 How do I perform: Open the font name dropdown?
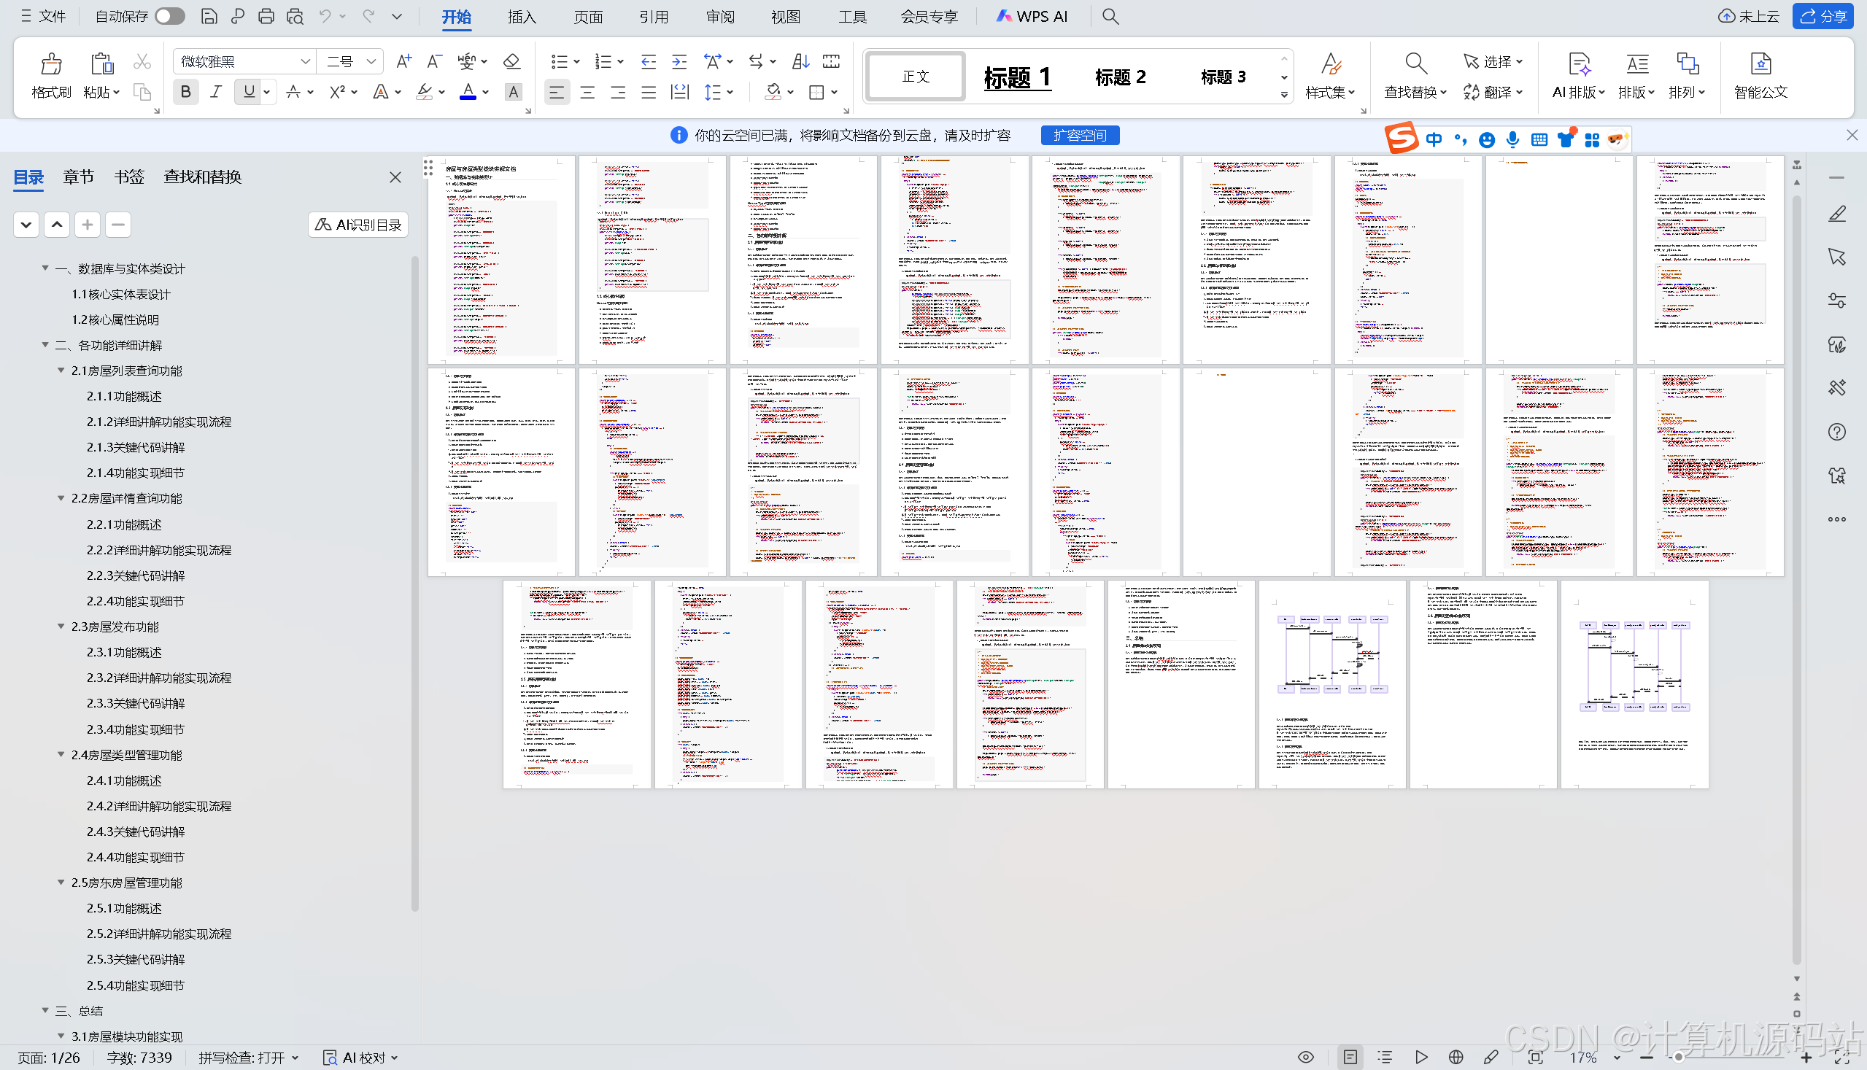[x=305, y=62]
